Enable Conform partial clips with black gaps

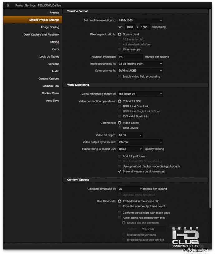(x=120, y=213)
